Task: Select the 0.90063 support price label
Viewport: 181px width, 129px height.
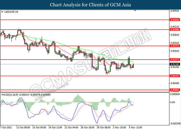Action: pyautogui.click(x=175, y=90)
